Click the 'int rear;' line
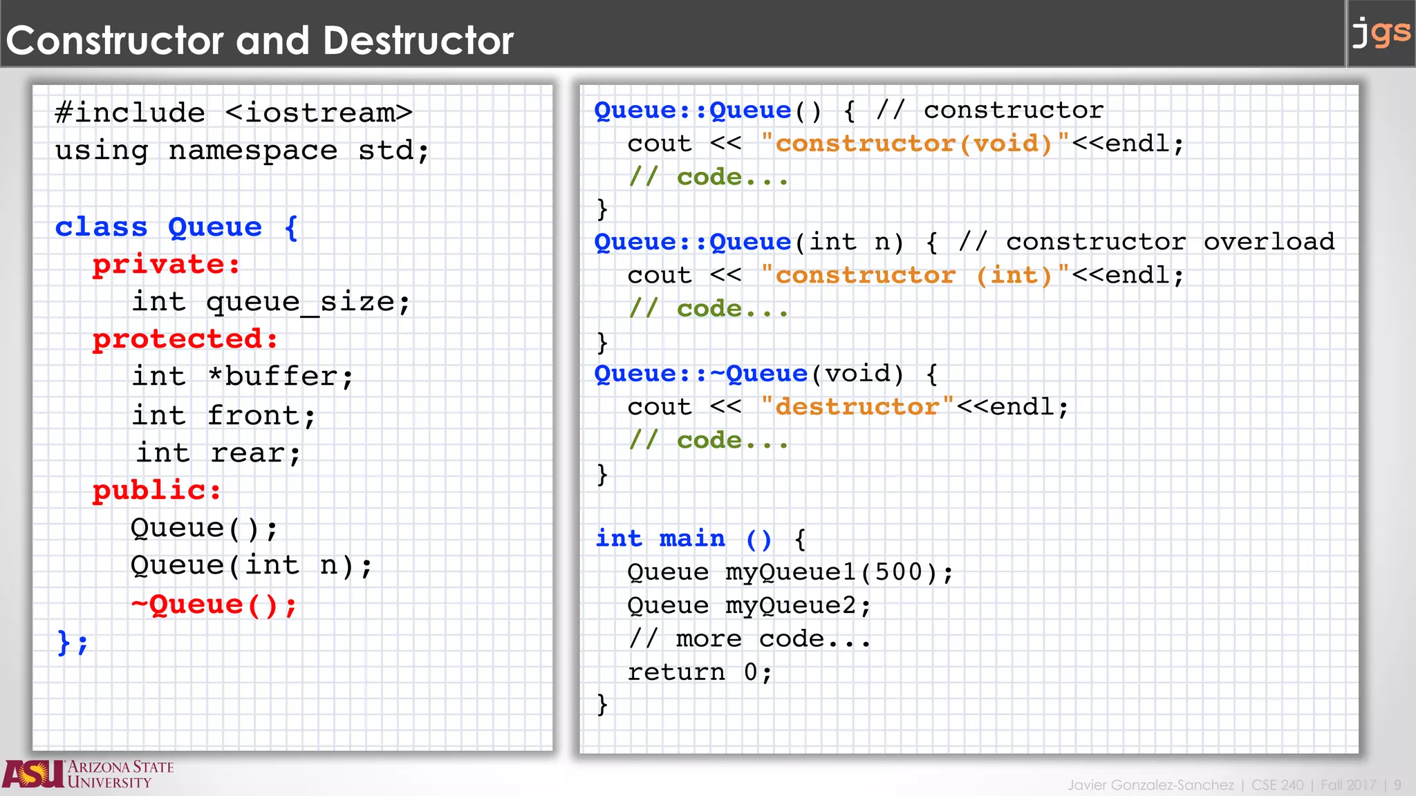Screen dimensions: 1416x796 tap(218, 453)
